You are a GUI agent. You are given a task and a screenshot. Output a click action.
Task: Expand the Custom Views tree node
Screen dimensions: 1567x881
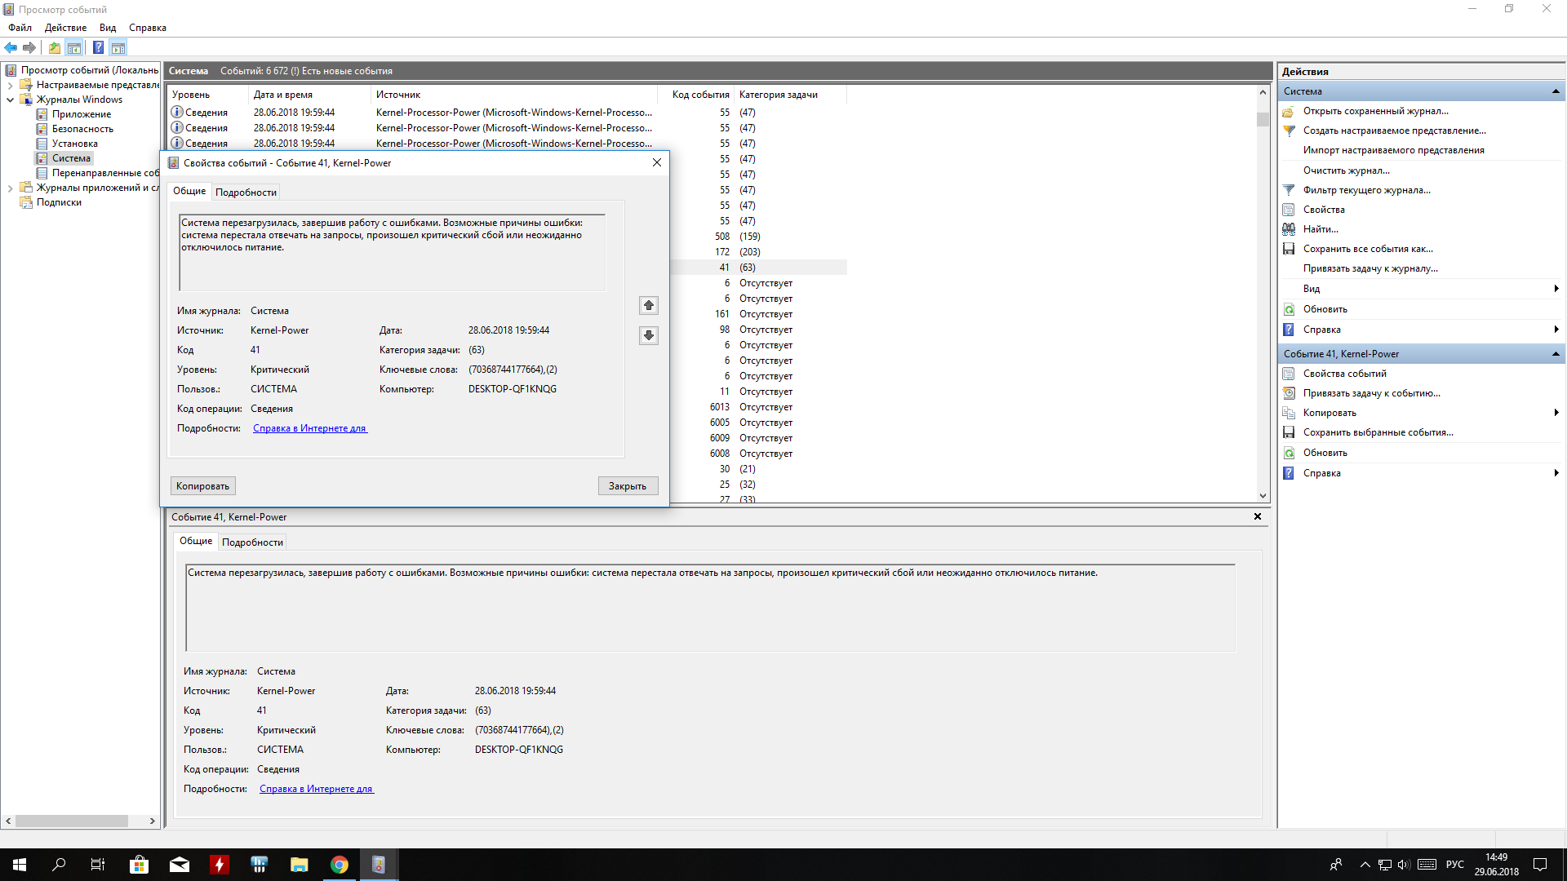click(10, 85)
